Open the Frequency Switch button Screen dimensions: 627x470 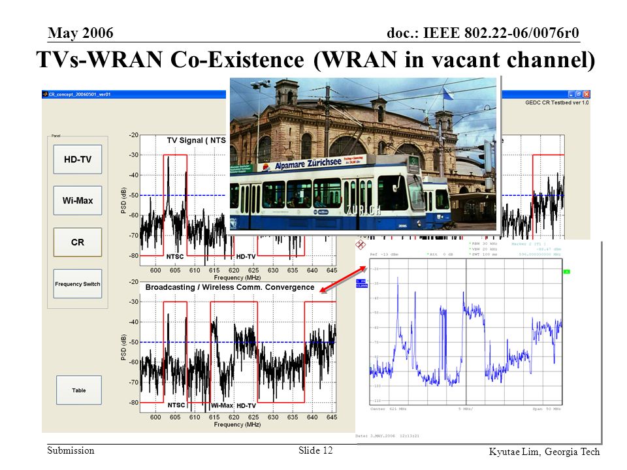[x=78, y=284]
